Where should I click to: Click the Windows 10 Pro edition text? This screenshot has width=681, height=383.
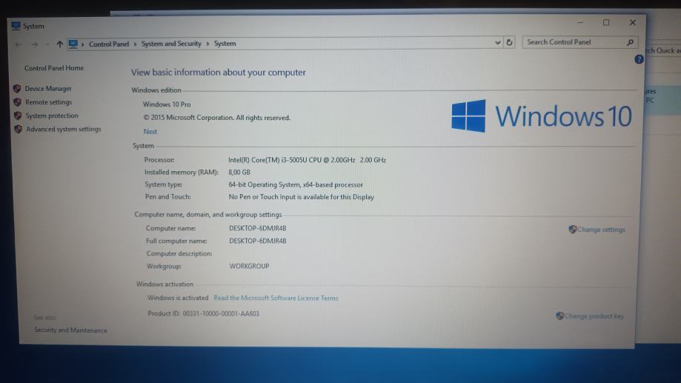(x=167, y=104)
